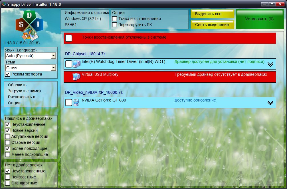
Task: Open the Тема theme dropdown
Action: pyautogui.click(x=53, y=68)
